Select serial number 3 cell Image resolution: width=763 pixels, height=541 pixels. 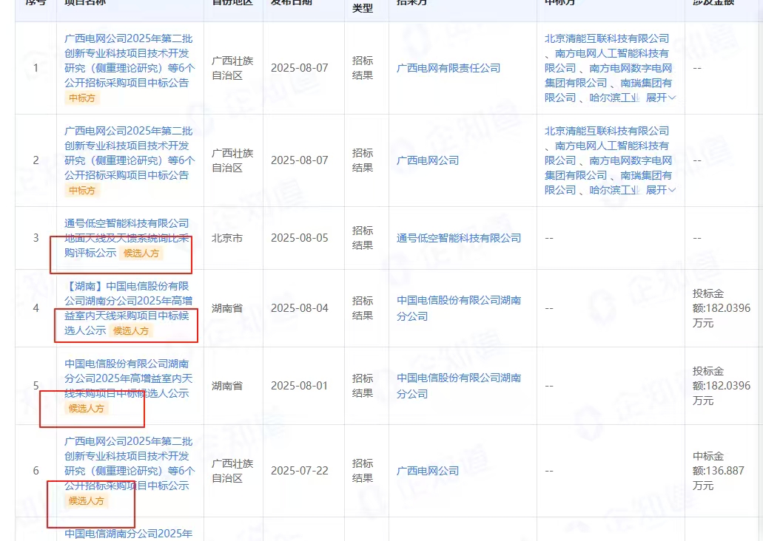[x=36, y=238]
